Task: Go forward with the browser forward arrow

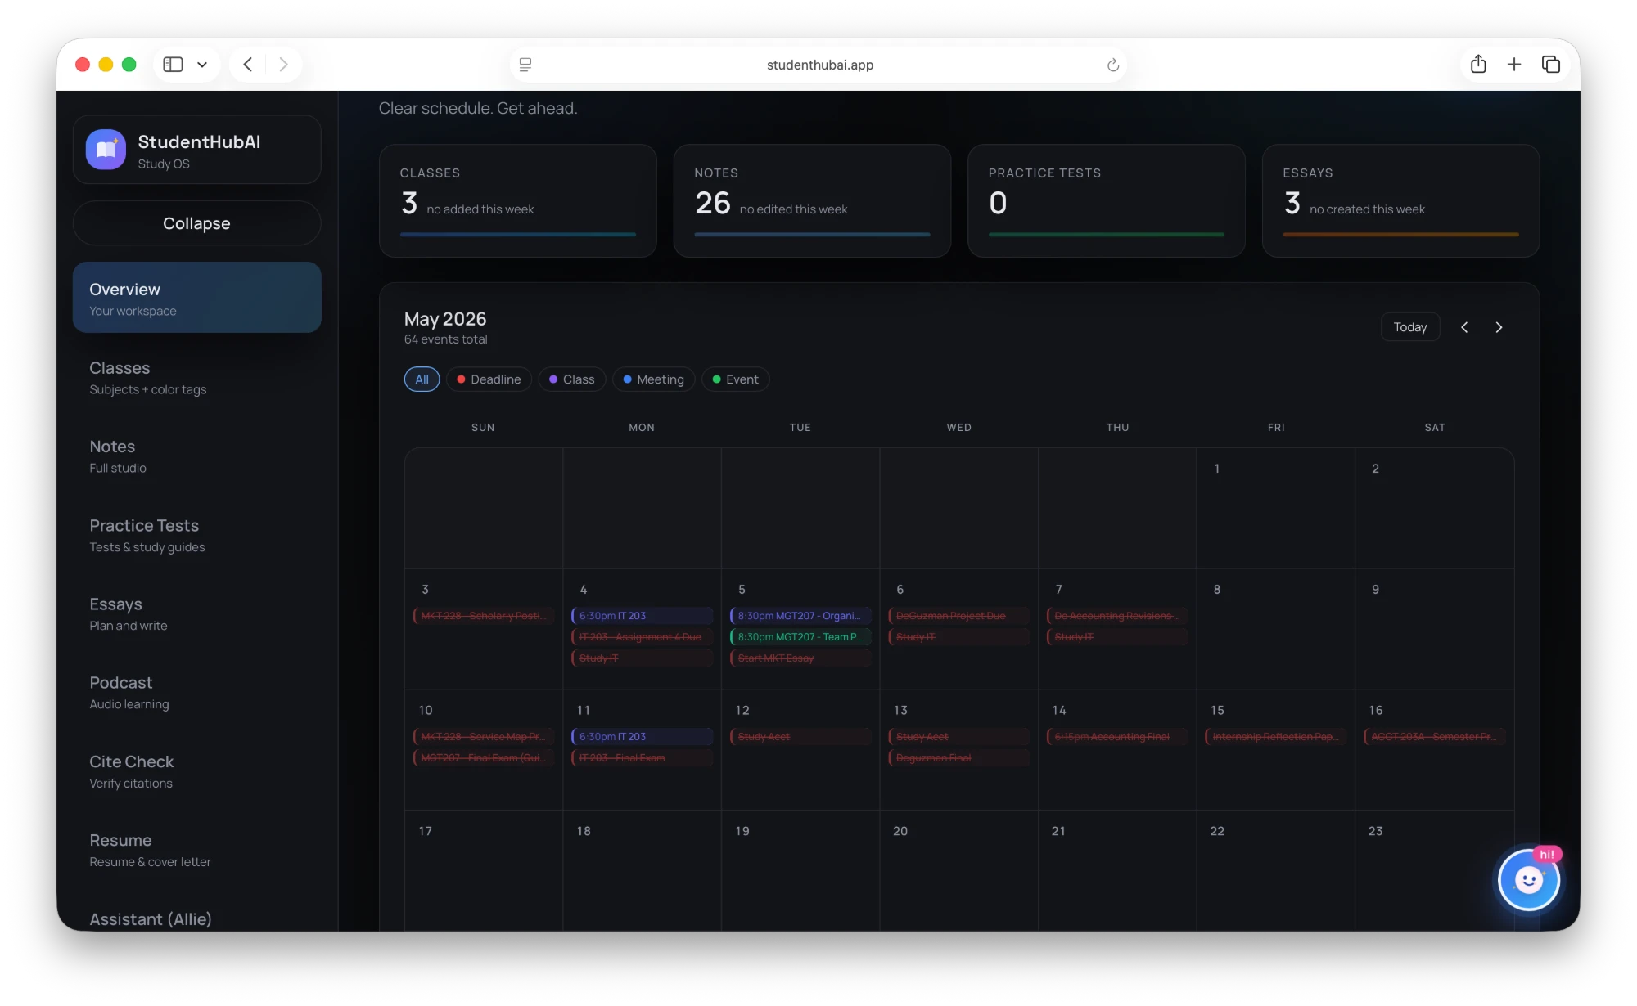Action: [x=283, y=65]
